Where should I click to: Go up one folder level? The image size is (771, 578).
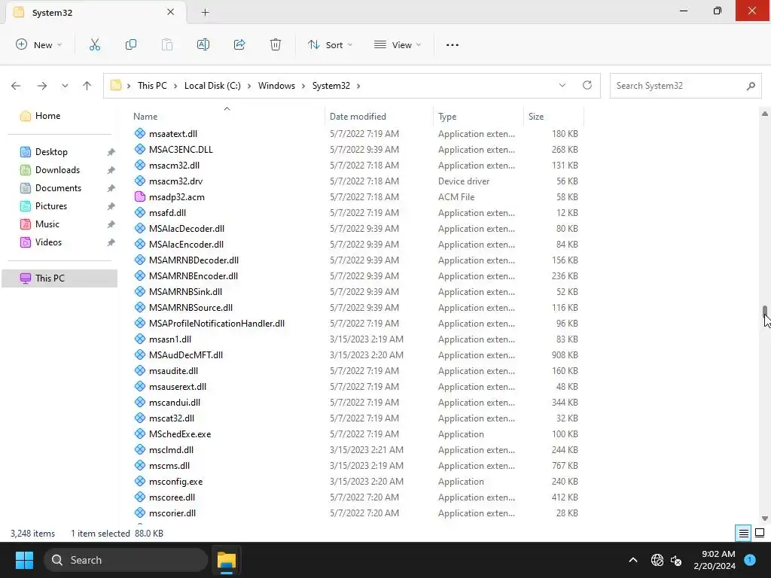coord(87,86)
